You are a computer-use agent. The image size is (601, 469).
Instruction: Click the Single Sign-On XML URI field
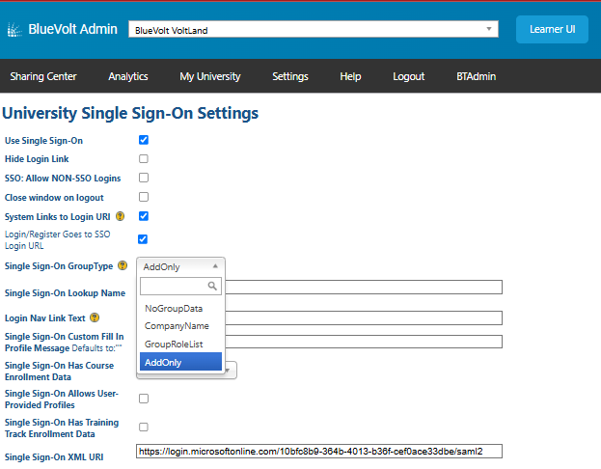tap(319, 452)
